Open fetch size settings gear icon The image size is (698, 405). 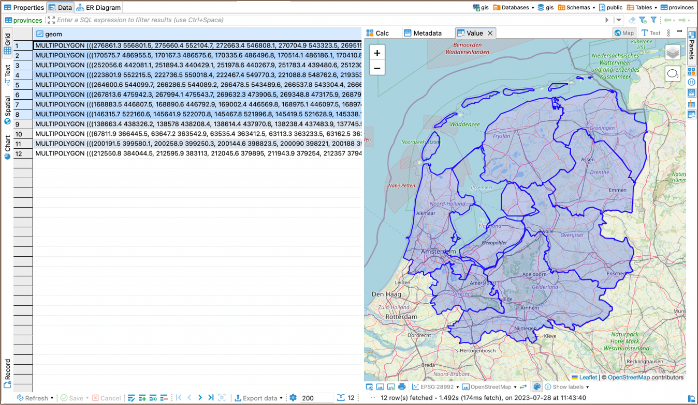[293, 398]
